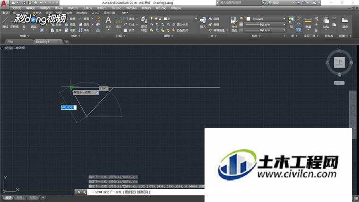The width and height of the screenshot is (359, 202).
Task: Click the layer 0 white color swatch
Action: click(x=165, y=18)
